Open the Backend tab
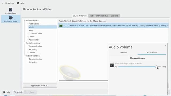Image resolution: width=171 pixels, height=96 pixels. [114, 16]
